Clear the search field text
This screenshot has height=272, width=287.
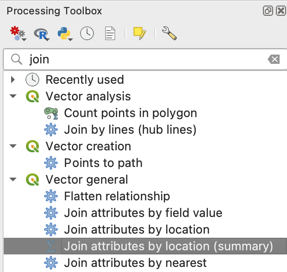coord(274,59)
